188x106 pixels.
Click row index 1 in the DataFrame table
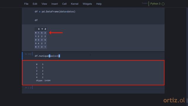tap(36, 36)
